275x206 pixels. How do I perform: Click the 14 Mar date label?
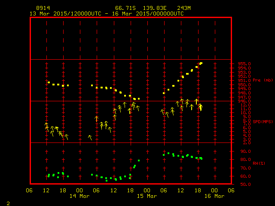coord(79,196)
